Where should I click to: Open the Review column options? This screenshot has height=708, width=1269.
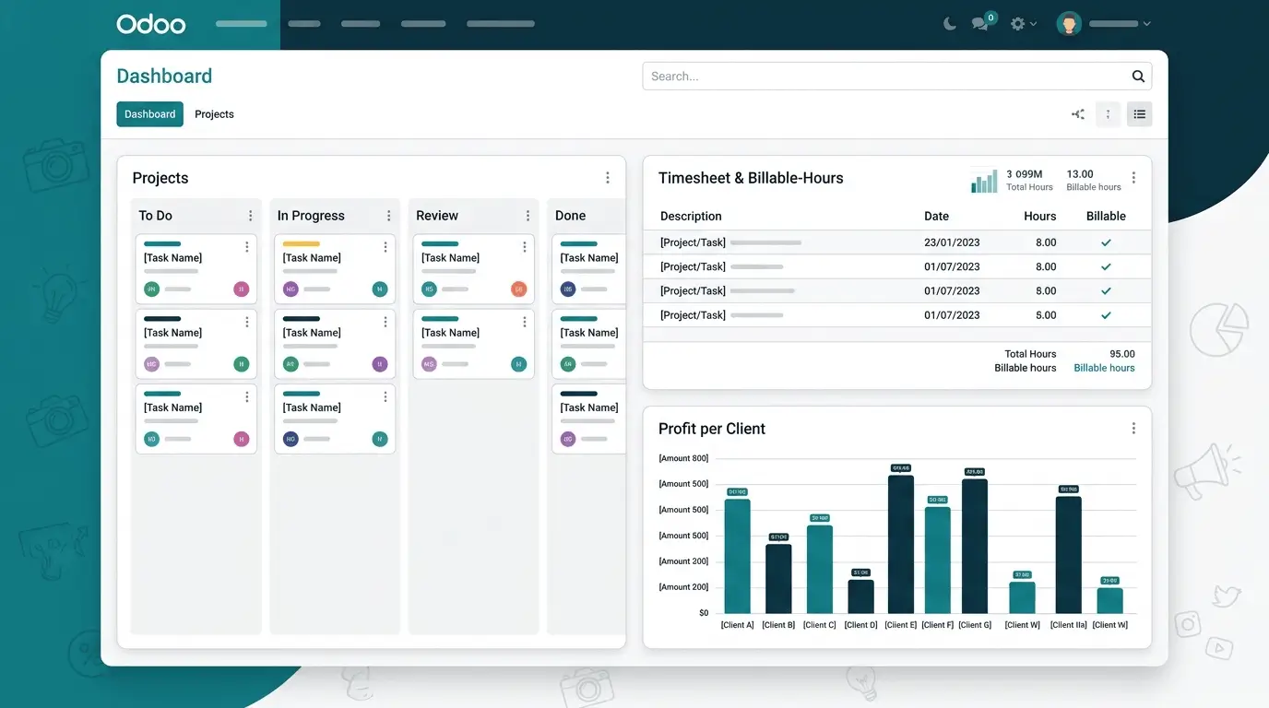tap(528, 216)
